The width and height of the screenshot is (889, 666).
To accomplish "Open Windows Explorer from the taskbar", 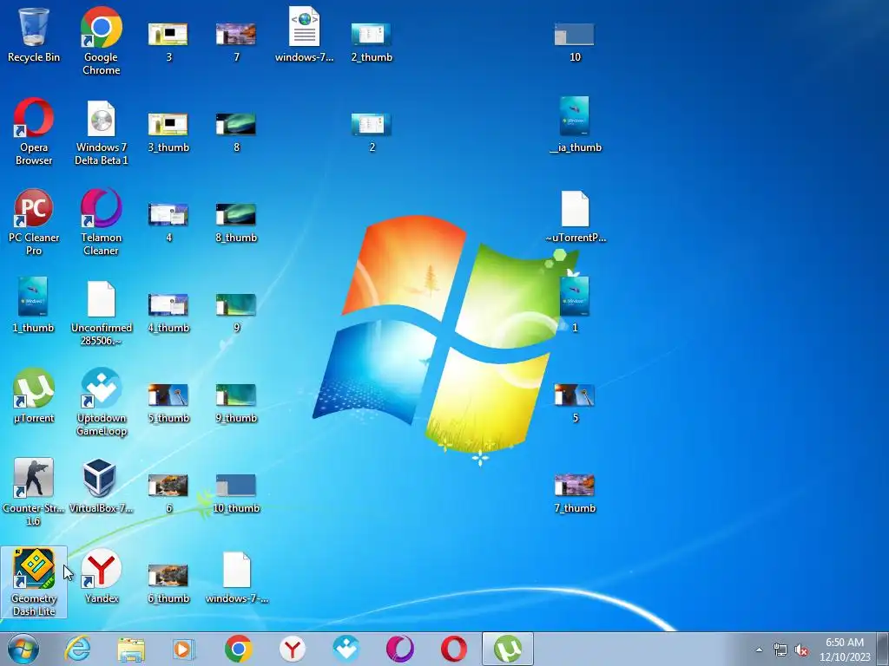I will coord(131,649).
